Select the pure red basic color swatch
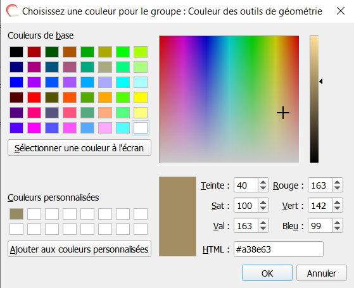The width and height of the screenshot is (354, 288). tap(34, 97)
